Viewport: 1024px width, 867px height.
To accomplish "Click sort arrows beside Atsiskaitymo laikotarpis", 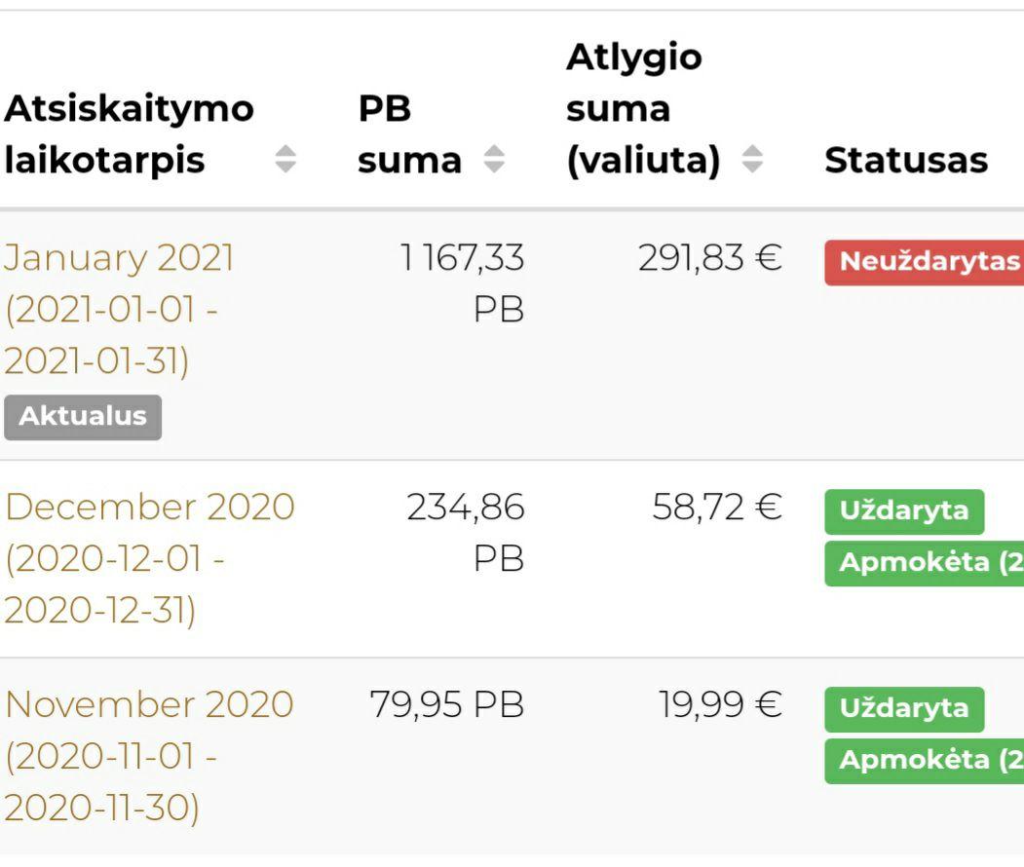I will tap(285, 160).
